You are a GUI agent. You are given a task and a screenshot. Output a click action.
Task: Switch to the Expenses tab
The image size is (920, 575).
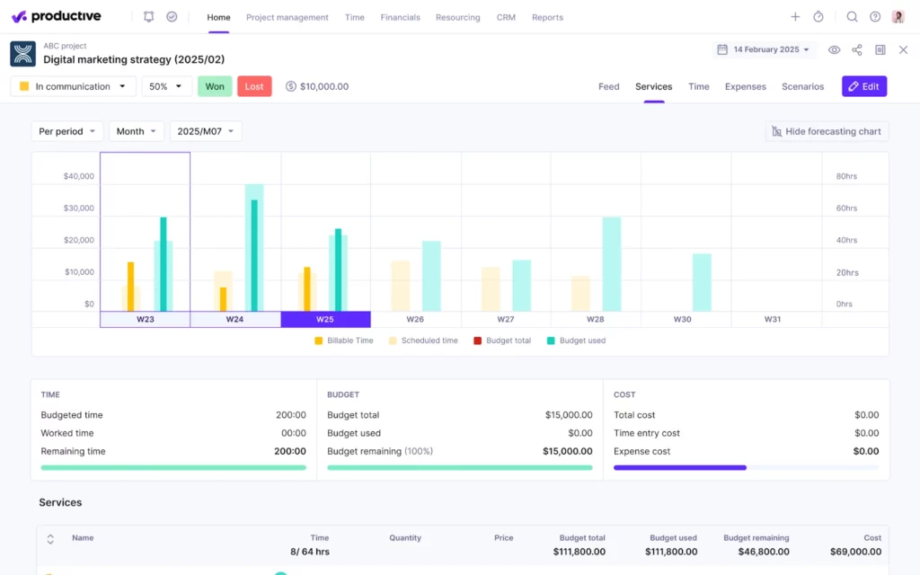pos(745,86)
